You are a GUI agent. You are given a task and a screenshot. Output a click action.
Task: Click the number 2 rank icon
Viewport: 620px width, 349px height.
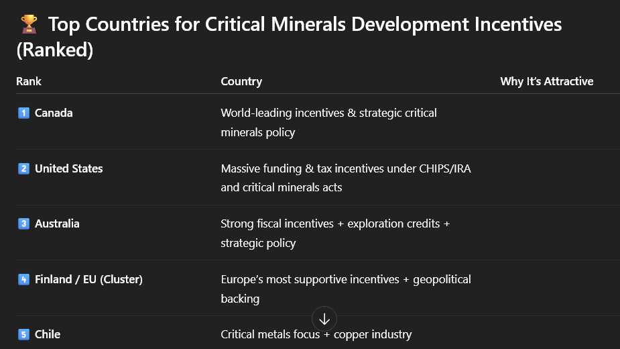[x=23, y=168]
